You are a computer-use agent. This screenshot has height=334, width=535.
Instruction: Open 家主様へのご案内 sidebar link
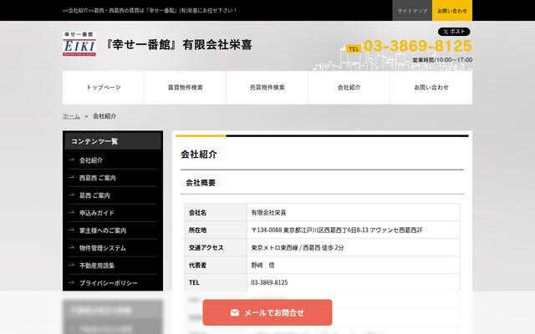point(103,230)
